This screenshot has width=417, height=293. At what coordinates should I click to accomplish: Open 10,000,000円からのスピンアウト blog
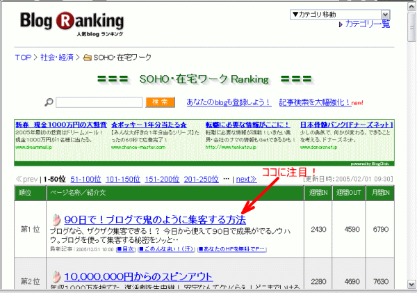(138, 276)
